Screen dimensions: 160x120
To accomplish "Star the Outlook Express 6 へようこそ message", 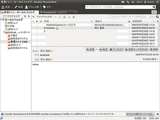I will 37,25.
